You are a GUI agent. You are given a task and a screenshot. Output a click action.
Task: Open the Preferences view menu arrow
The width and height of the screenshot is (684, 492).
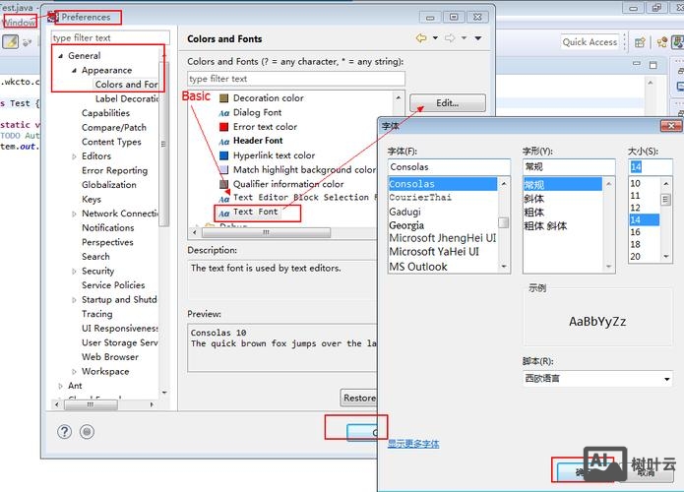click(x=478, y=38)
